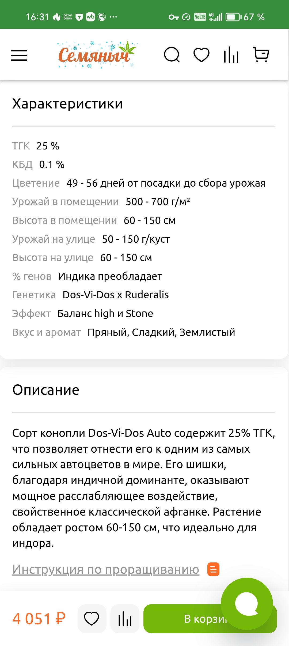The width and height of the screenshot is (289, 646).
Task: Tap the «Описание» section heading
Action: [46, 390]
